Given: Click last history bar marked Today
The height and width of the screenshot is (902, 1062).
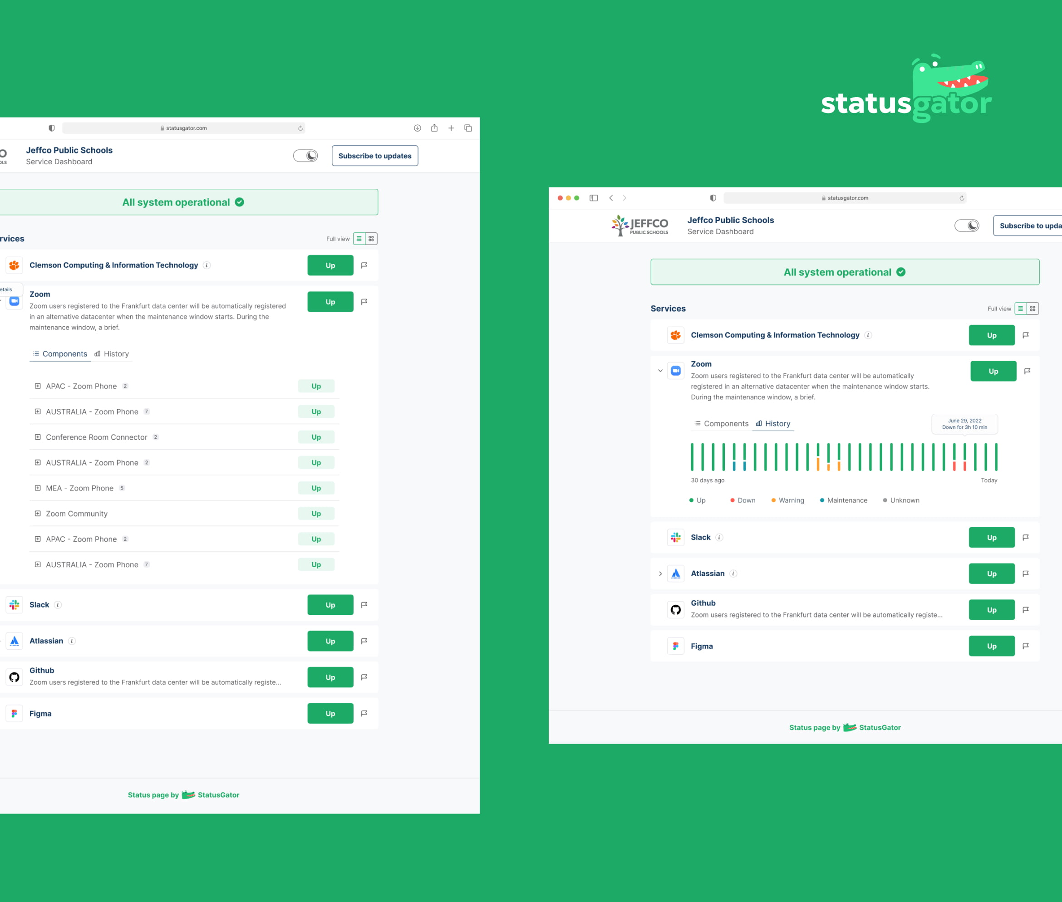Looking at the screenshot, I should click(x=996, y=456).
